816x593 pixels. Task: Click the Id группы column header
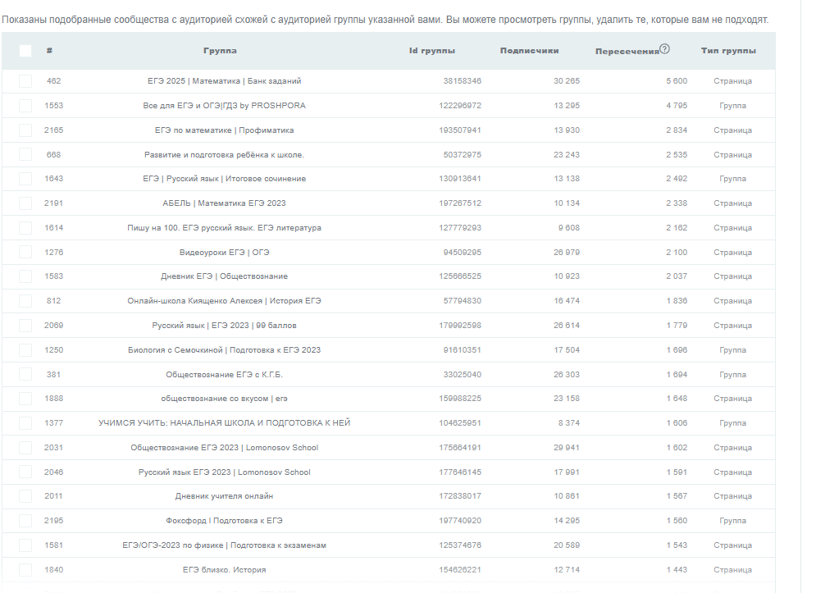click(x=432, y=51)
